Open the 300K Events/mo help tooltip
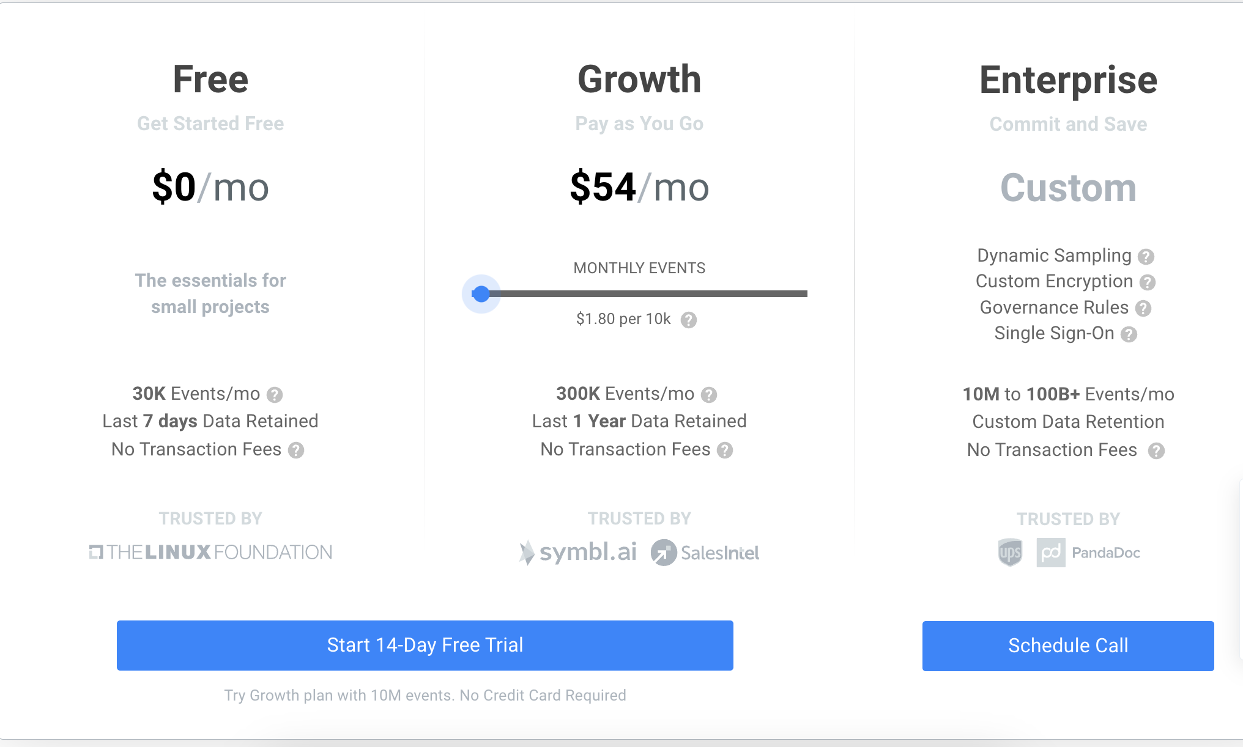1243x747 pixels. (710, 395)
